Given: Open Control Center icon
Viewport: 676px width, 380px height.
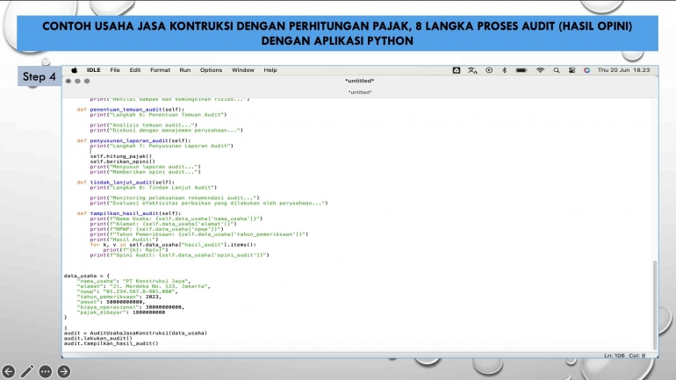Looking at the screenshot, I should pos(572,69).
